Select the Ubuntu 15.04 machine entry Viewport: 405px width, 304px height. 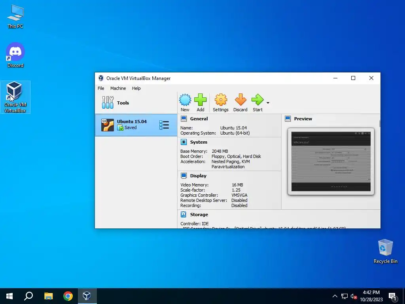click(136, 125)
